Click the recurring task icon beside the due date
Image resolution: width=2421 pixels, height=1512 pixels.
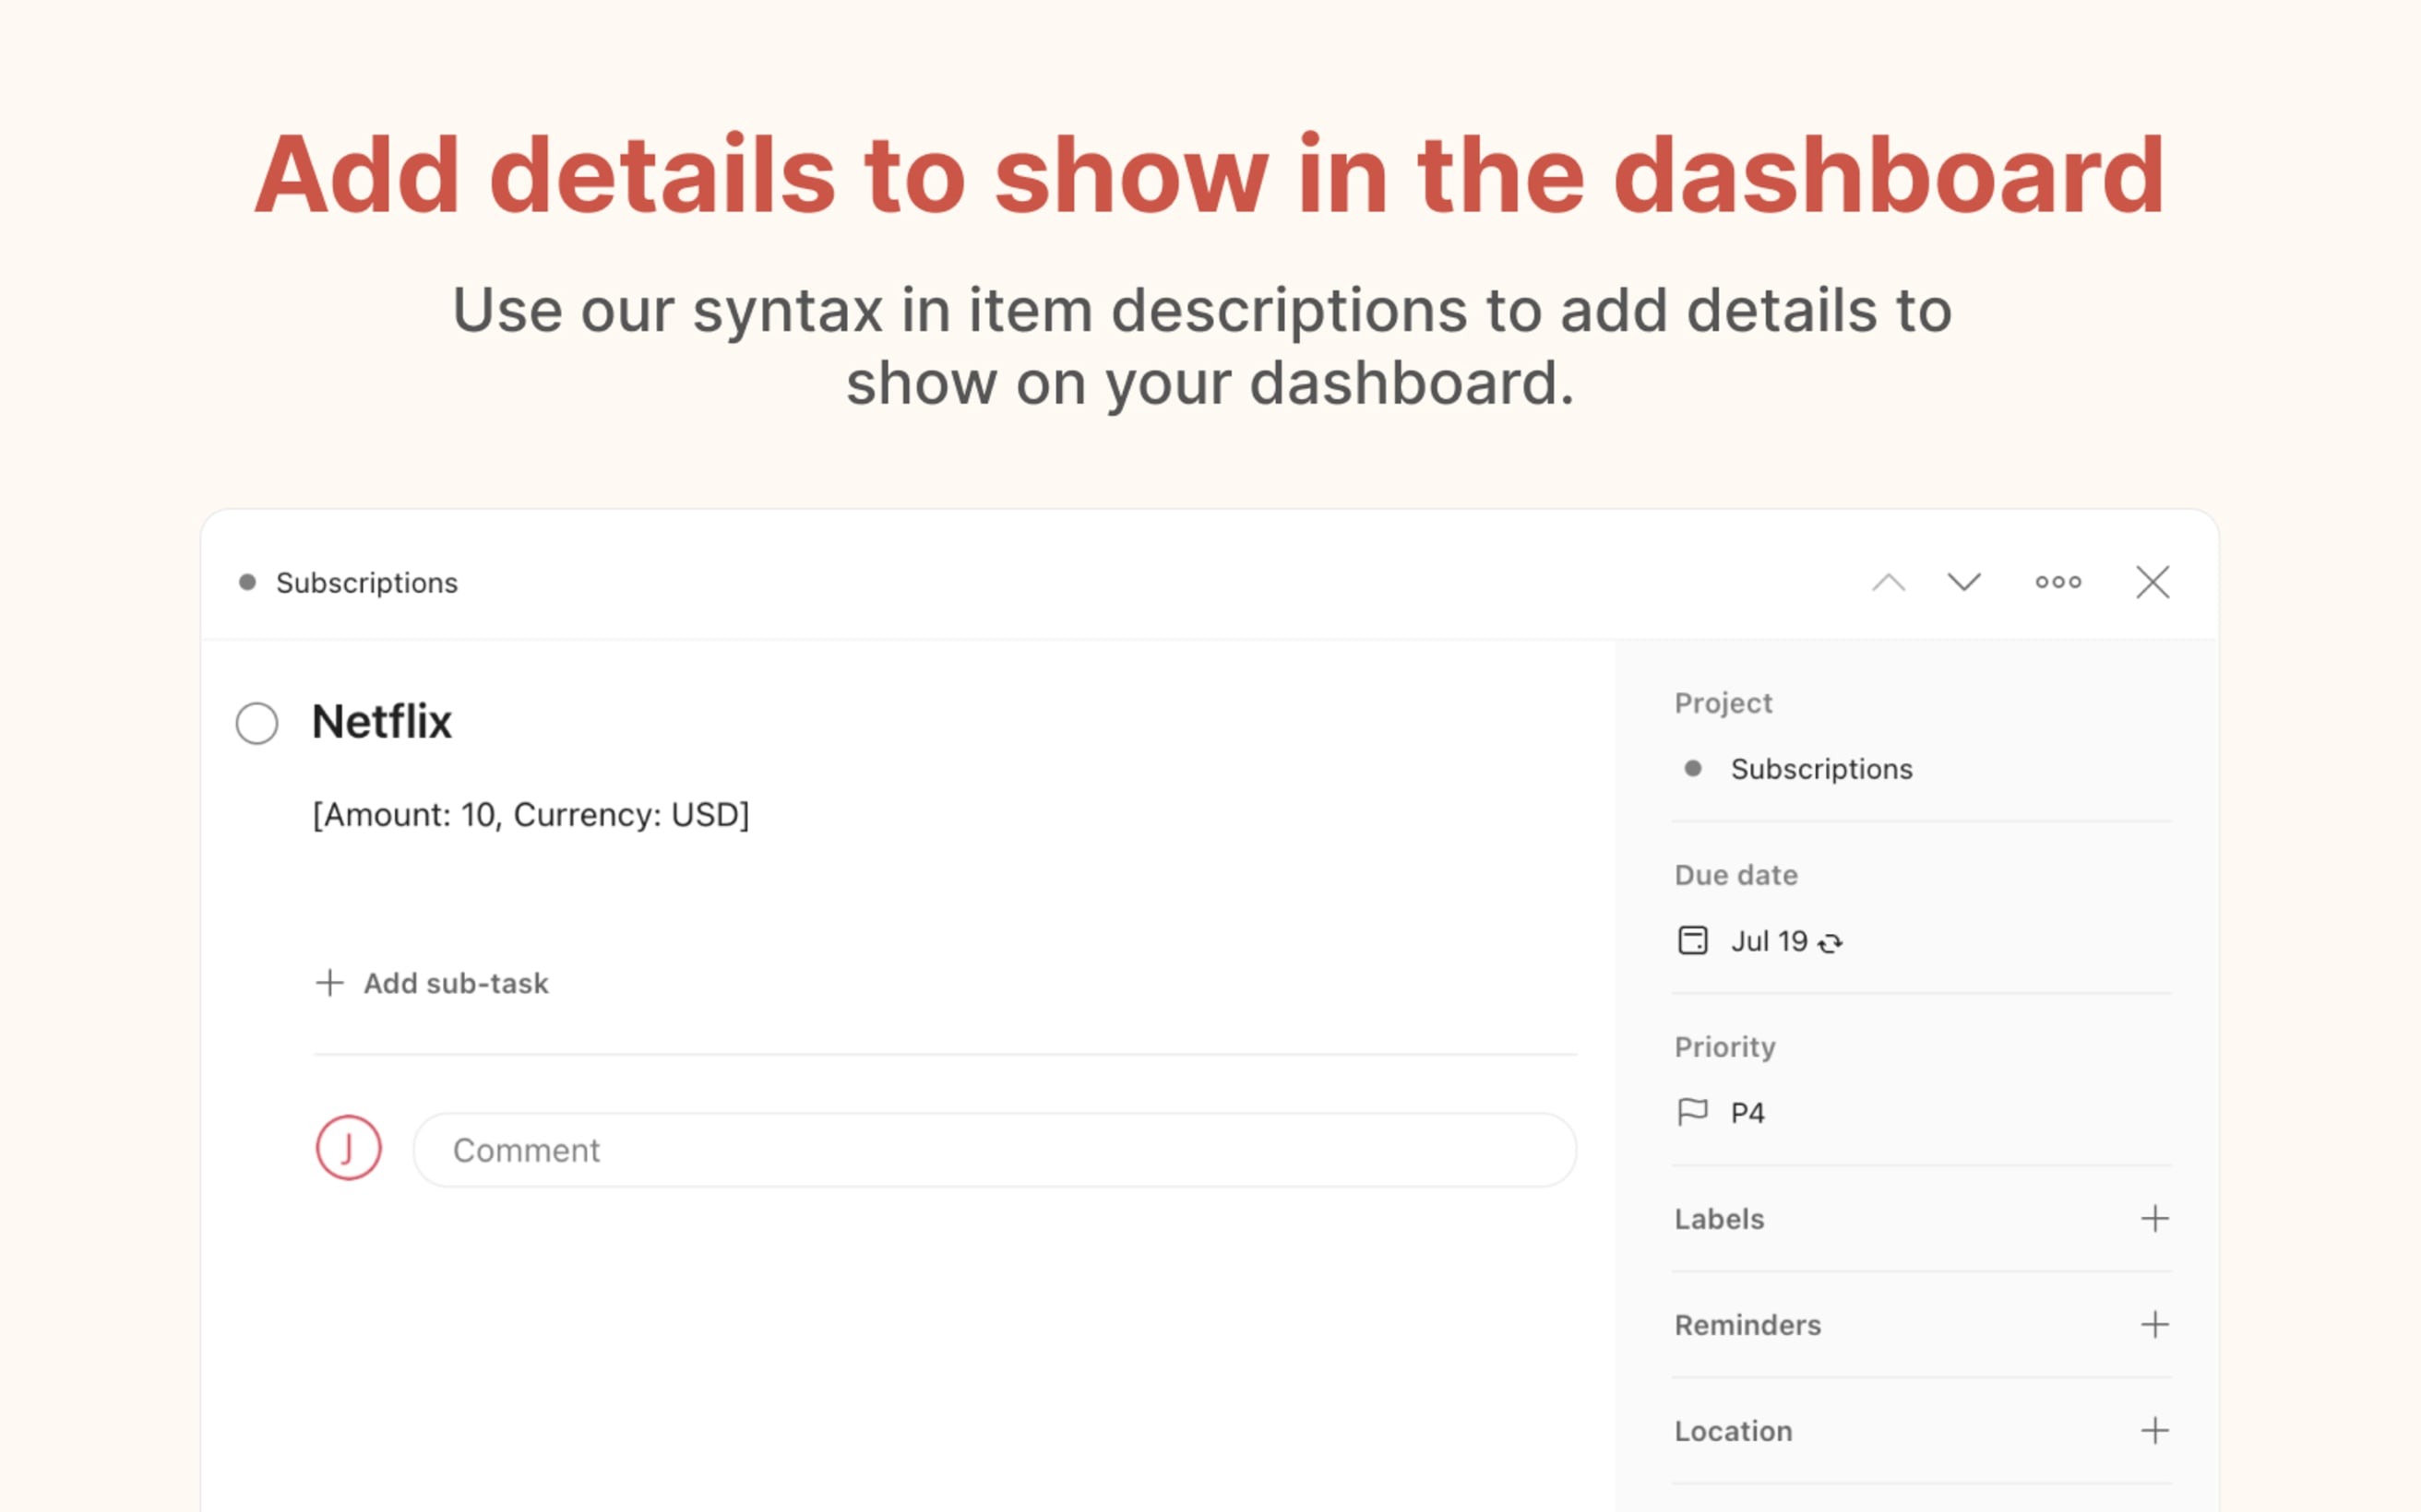(1831, 943)
